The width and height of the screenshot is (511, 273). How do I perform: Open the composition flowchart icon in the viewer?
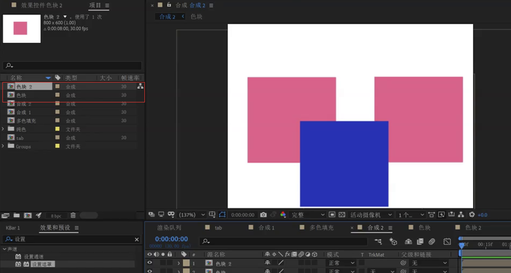(461, 215)
